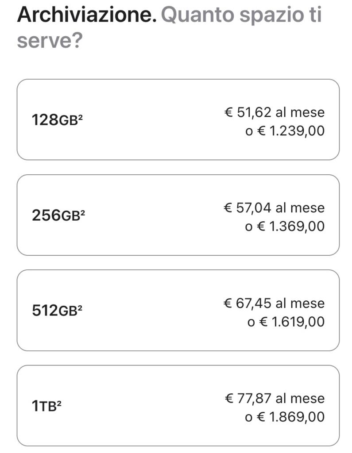Tap the € 67,45 al mese price

click(274, 303)
